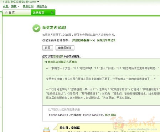160x132 pixels.
Task: Click the 继续写短信 button
Action: [x=65, y=48]
